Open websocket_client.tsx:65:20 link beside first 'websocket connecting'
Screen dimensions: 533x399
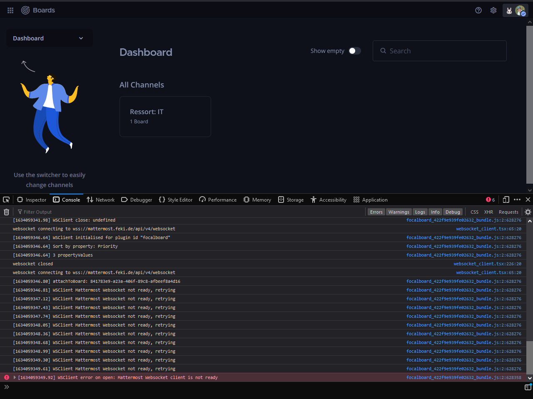click(488, 229)
